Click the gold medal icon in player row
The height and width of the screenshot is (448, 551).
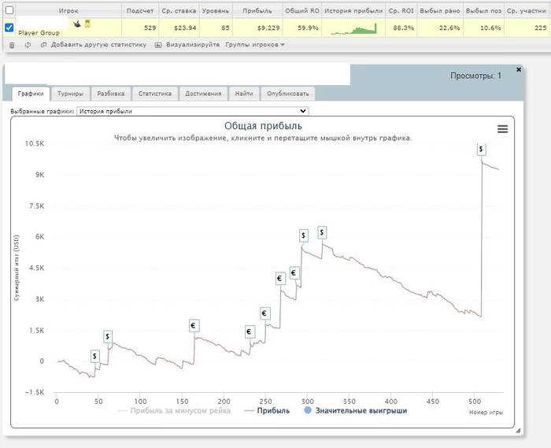coord(87,24)
